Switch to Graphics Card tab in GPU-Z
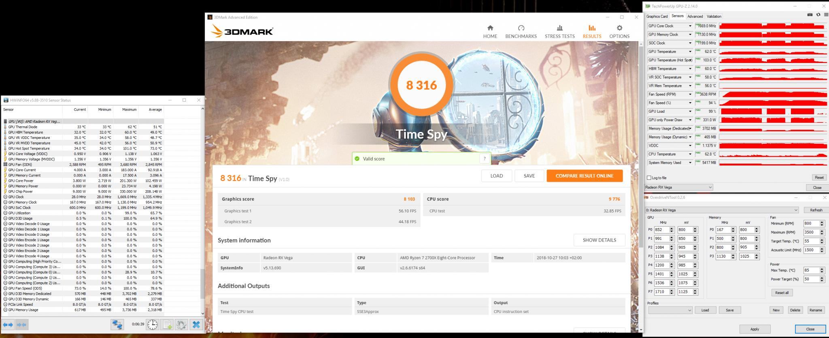 [657, 16]
